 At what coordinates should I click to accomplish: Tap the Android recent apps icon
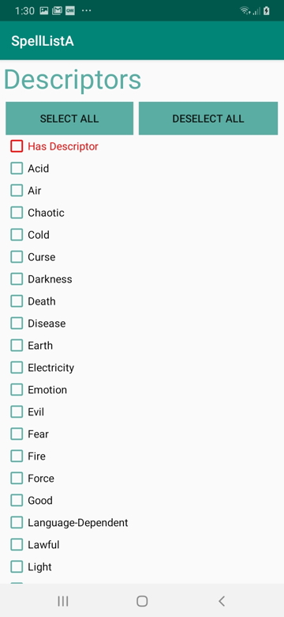click(63, 601)
